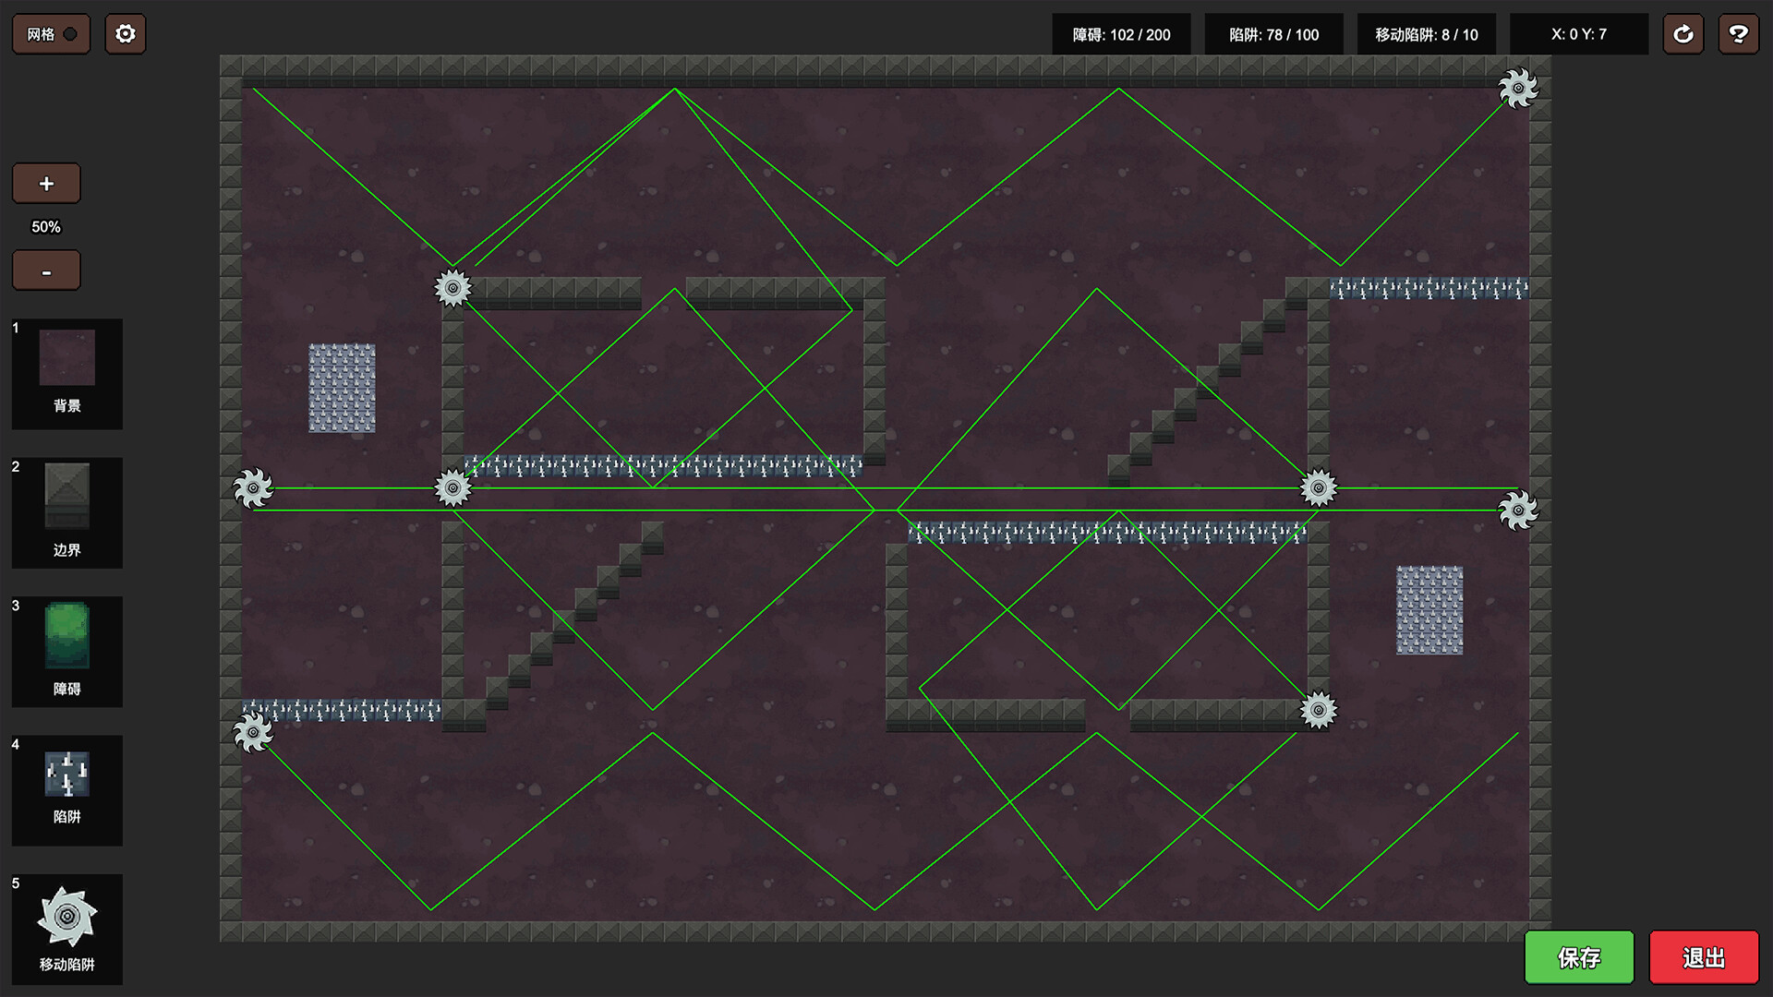
Task: Click the sawblade at the bottom-left spike strip
Action: [252, 733]
